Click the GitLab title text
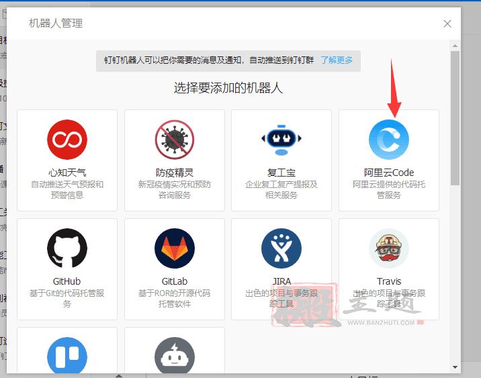 pos(175,281)
